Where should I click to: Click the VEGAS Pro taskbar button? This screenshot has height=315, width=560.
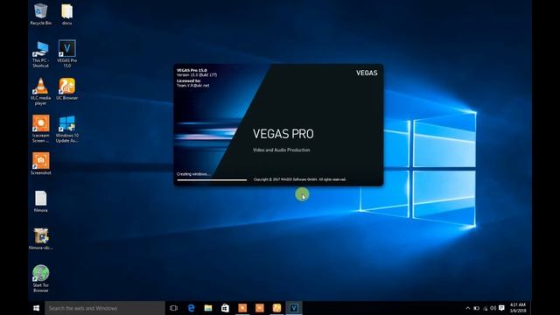pyautogui.click(x=294, y=308)
